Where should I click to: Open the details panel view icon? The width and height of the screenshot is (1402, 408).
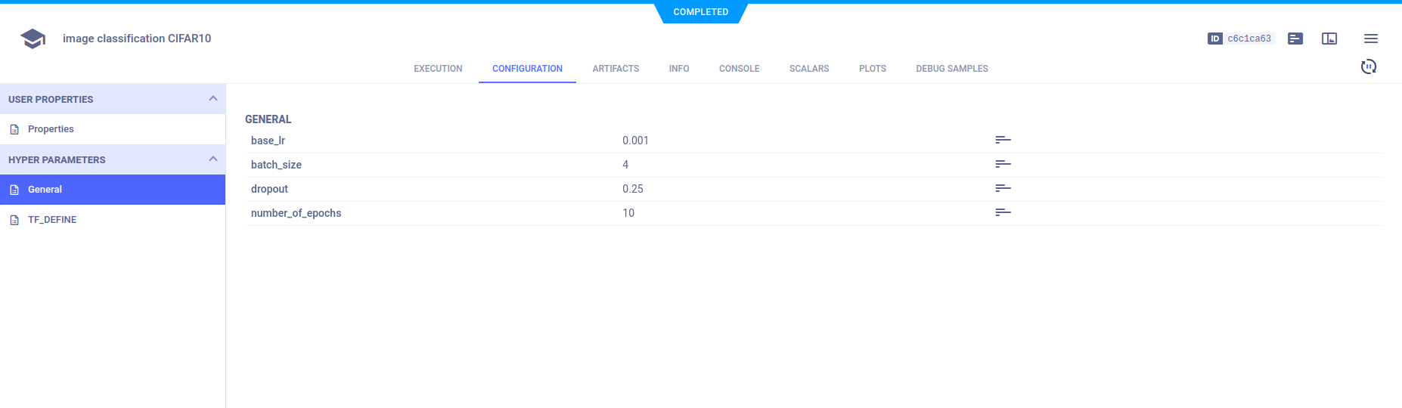(x=1295, y=39)
